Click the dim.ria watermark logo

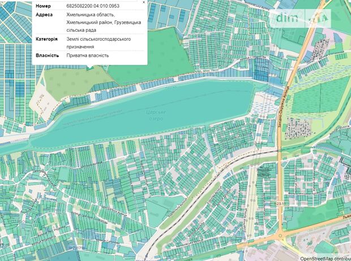pos(302,17)
